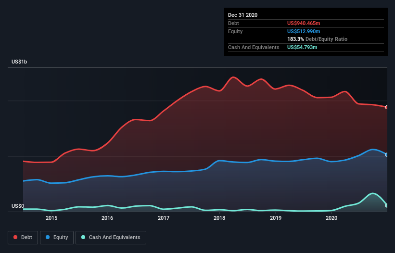This screenshot has height=253, width=395.
Task: Click the teal Cash endpoint marker
Action: click(387, 205)
